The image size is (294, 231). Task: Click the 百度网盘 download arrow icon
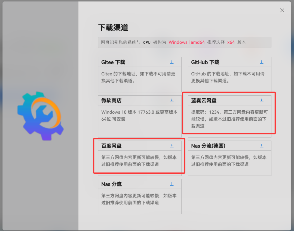coord(171,146)
